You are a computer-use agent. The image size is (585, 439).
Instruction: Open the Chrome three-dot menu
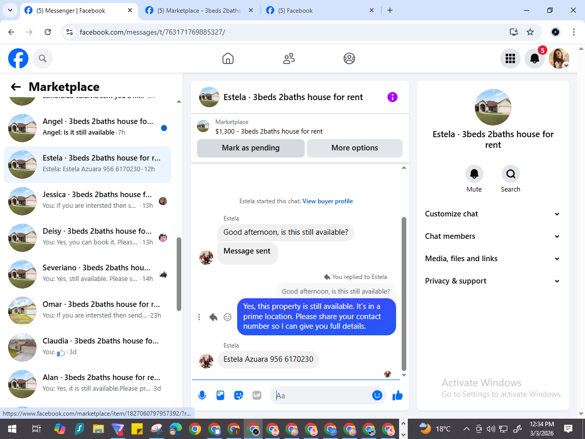(x=574, y=32)
